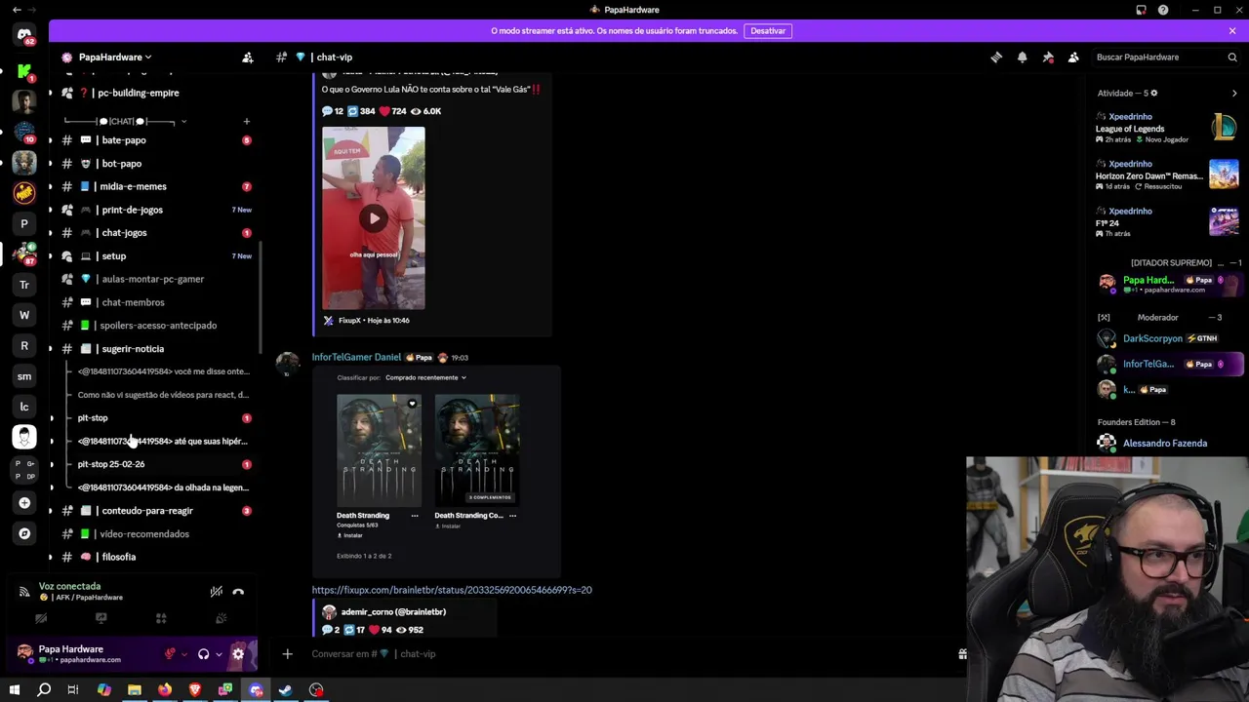Open Discord direct messages home icon
Viewport: 1249px width, 702px height.
pos(24,35)
